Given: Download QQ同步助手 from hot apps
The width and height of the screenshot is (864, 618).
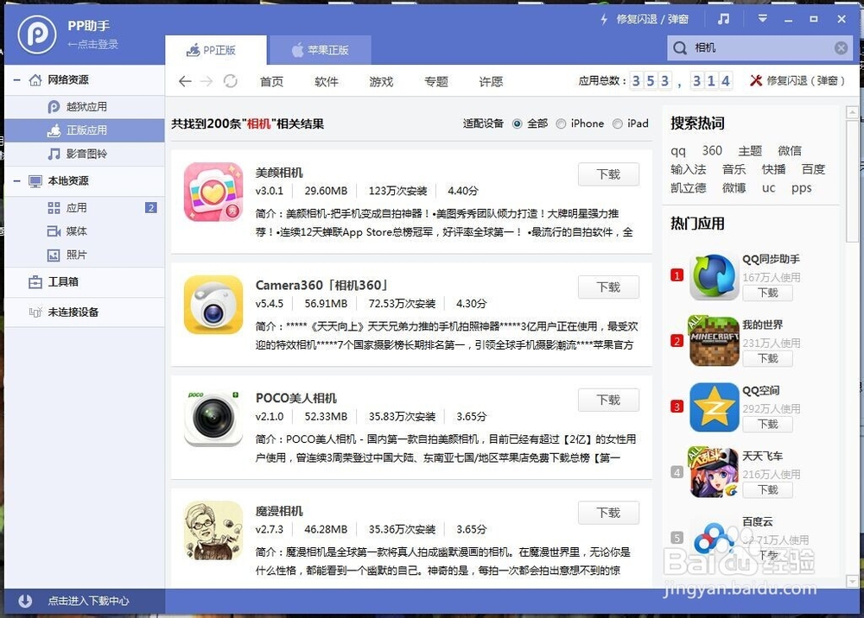Looking at the screenshot, I should click(x=767, y=293).
